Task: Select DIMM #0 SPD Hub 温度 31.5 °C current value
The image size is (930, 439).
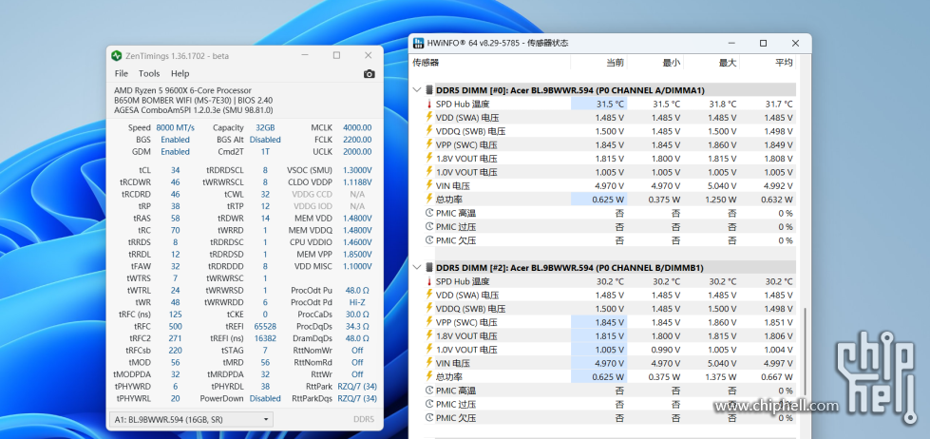Action: pos(598,104)
